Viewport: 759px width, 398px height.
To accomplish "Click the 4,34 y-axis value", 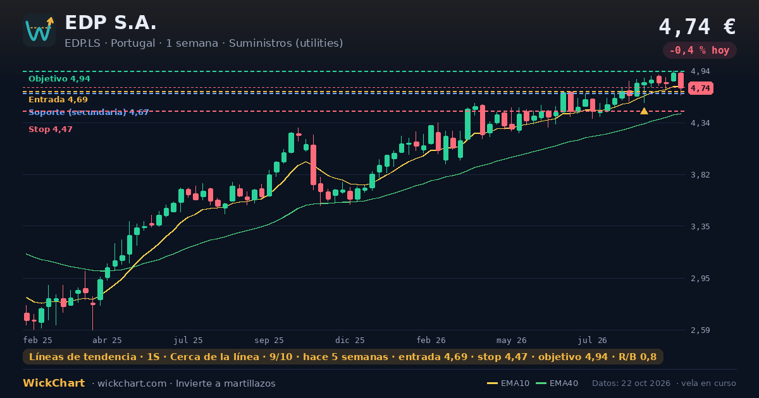I will (701, 123).
